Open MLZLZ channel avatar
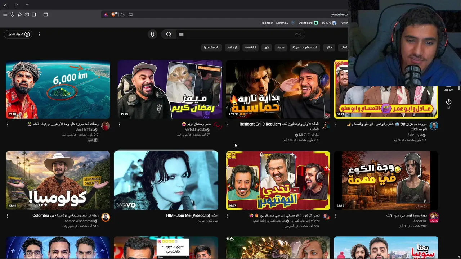The height and width of the screenshot is (259, 461). pos(326,126)
